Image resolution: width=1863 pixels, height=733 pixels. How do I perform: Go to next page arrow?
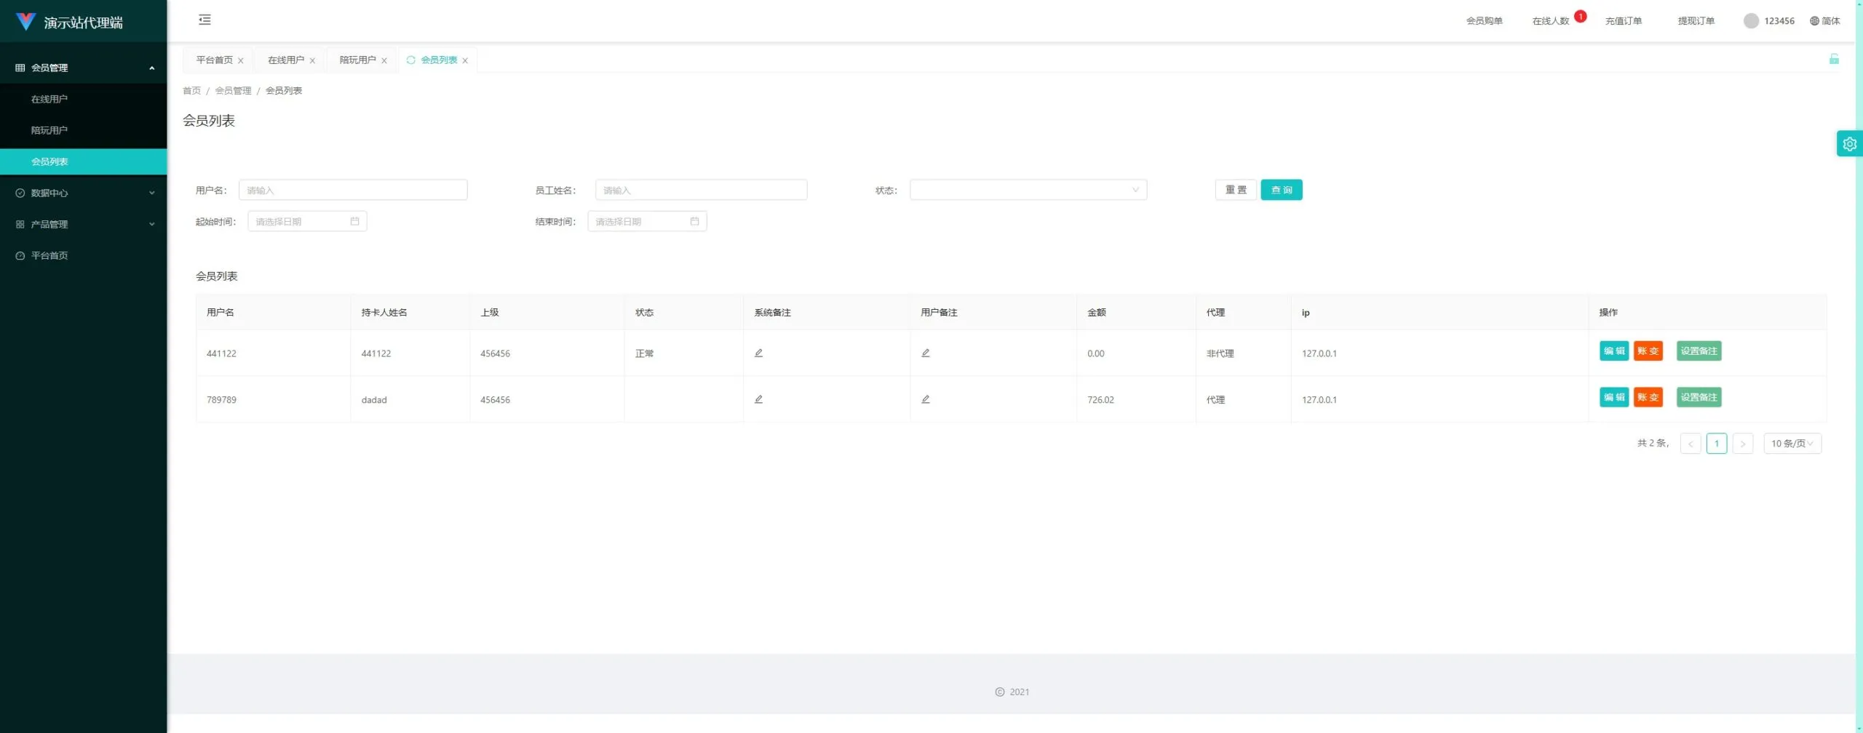point(1743,444)
